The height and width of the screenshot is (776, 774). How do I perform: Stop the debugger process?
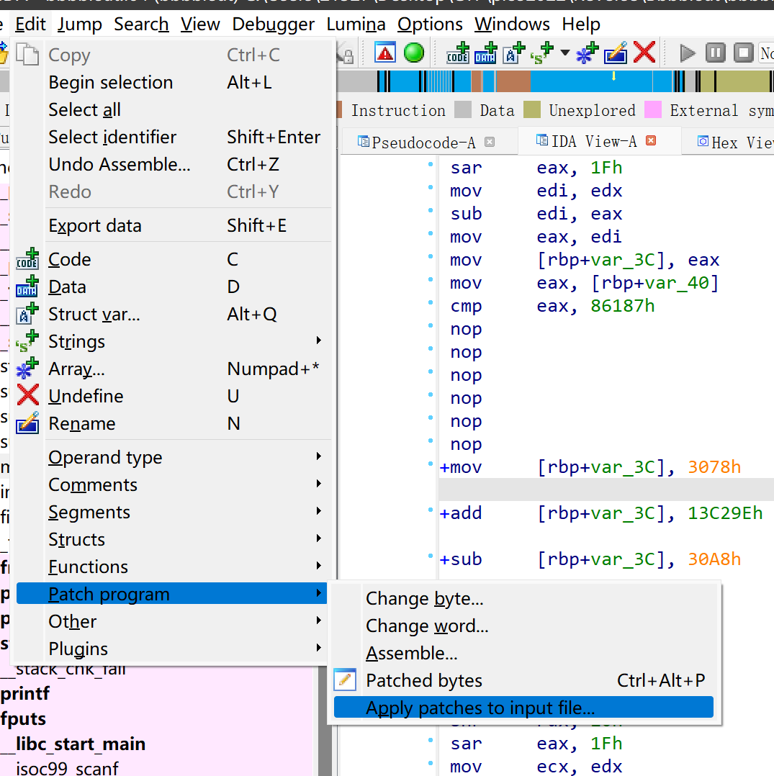tap(744, 52)
